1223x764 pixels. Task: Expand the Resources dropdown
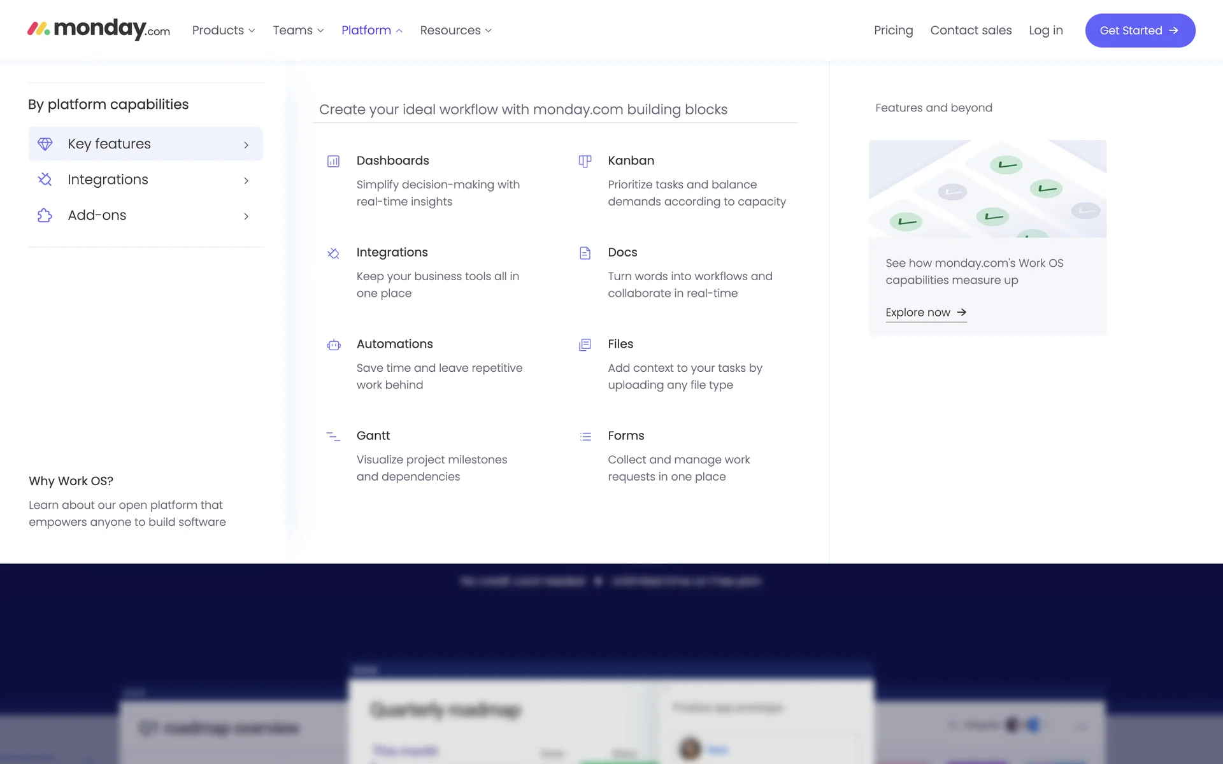[455, 31]
